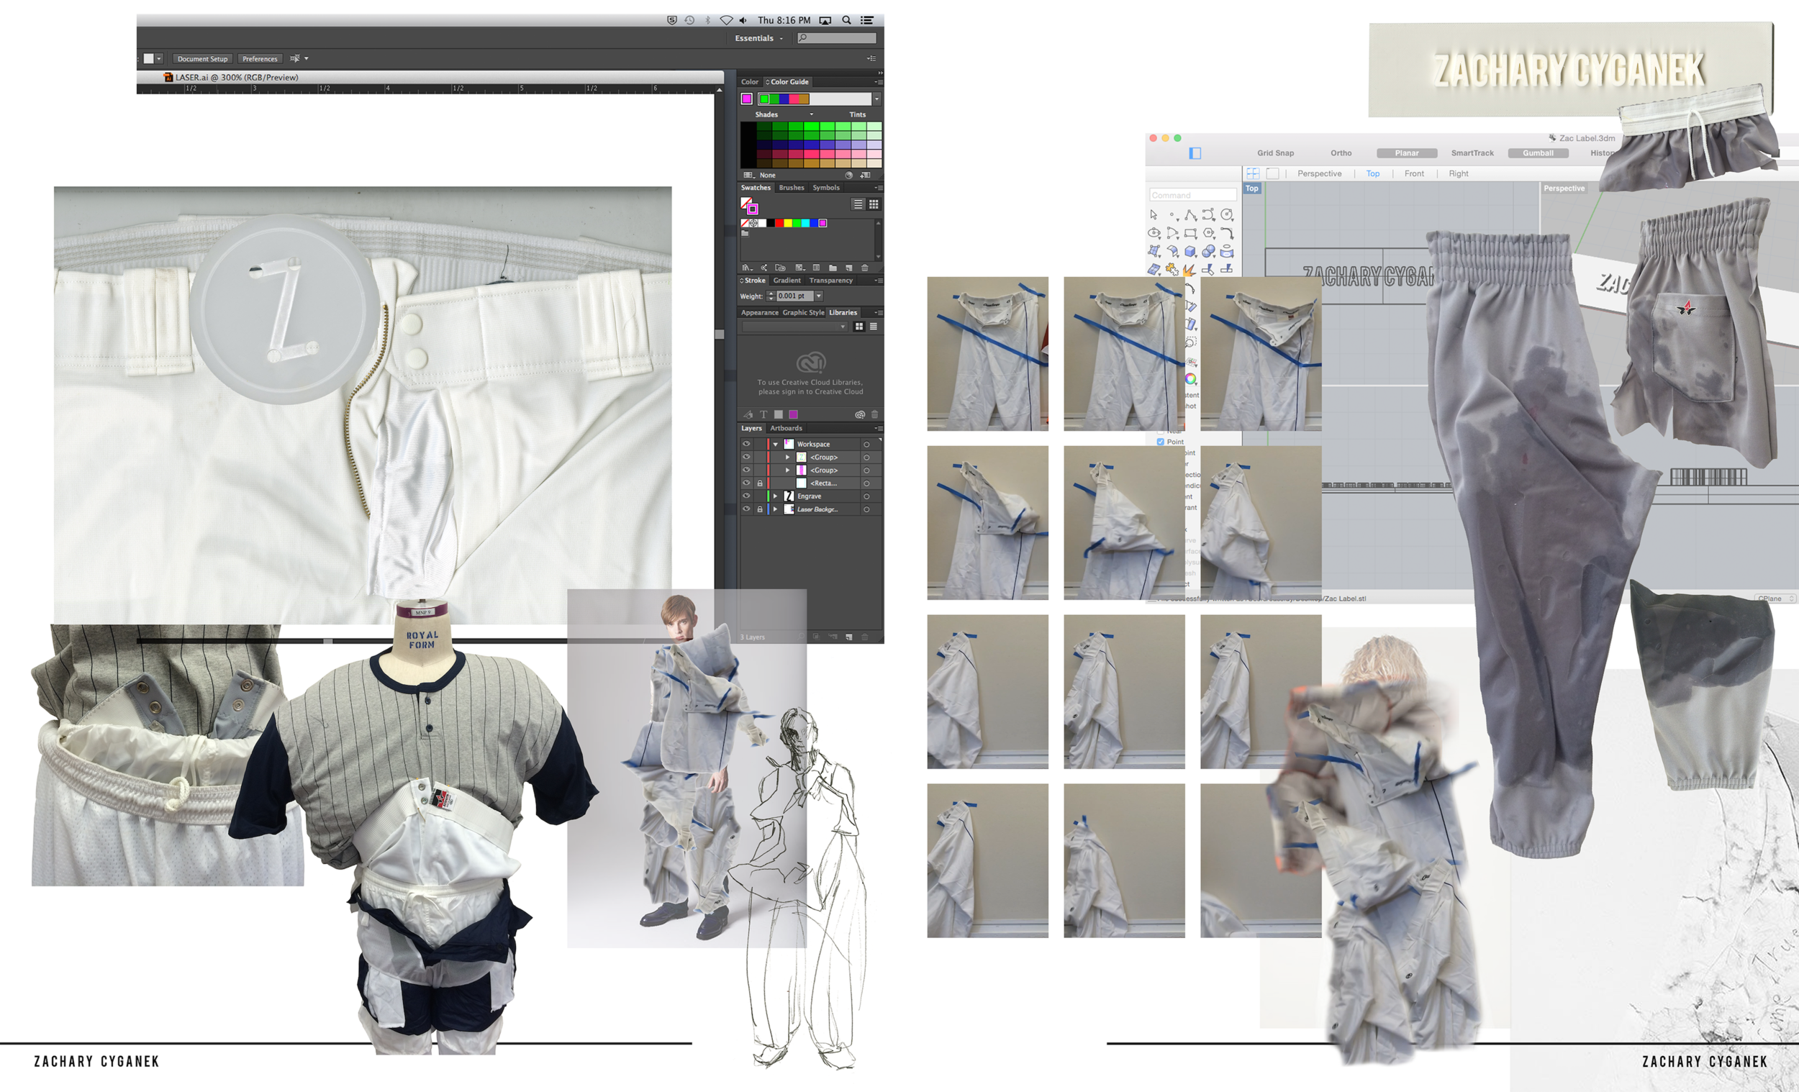The height and width of the screenshot is (1092, 1799).
Task: Select the magenta swatch in Swatches panel
Action: (x=823, y=223)
